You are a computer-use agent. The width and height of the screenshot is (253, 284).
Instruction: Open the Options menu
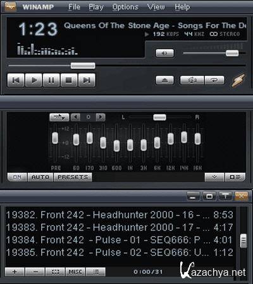point(125,7)
